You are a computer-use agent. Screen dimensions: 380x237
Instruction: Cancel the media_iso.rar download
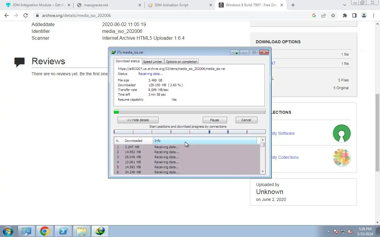click(246, 120)
